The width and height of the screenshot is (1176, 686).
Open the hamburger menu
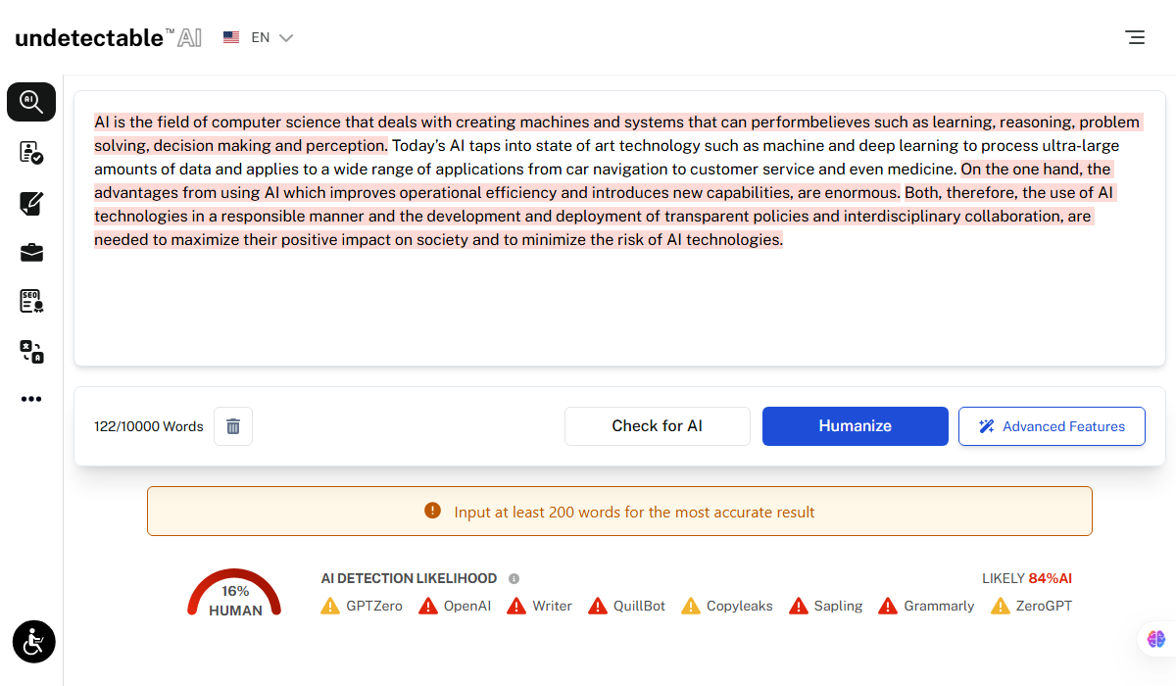[1135, 37]
